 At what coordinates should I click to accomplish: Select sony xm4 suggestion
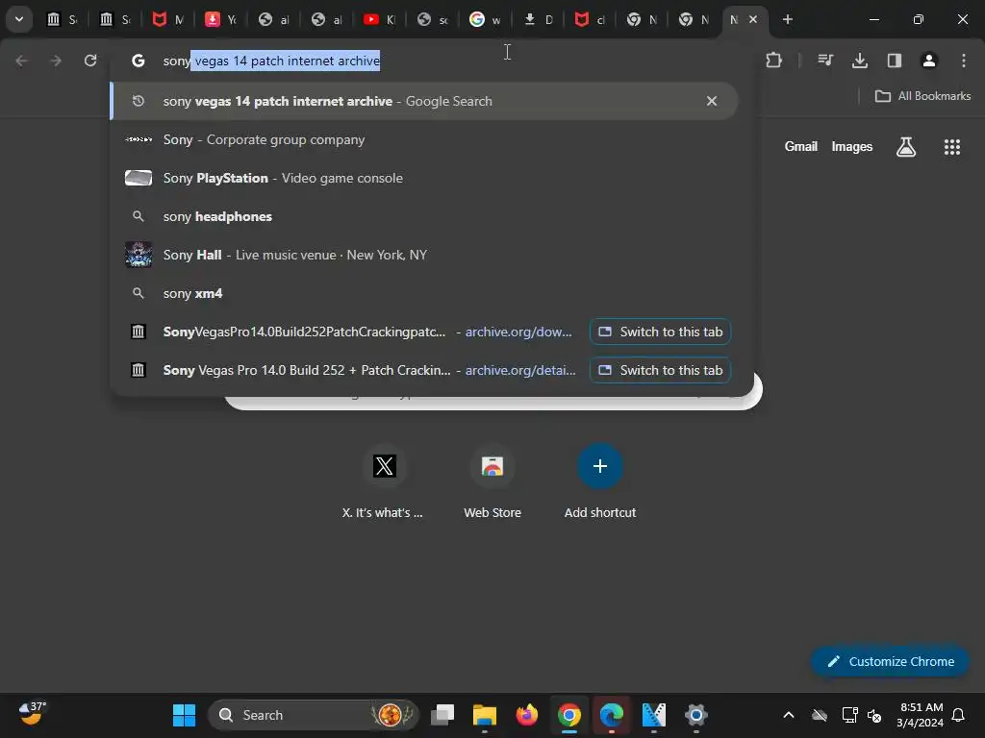tap(424, 293)
